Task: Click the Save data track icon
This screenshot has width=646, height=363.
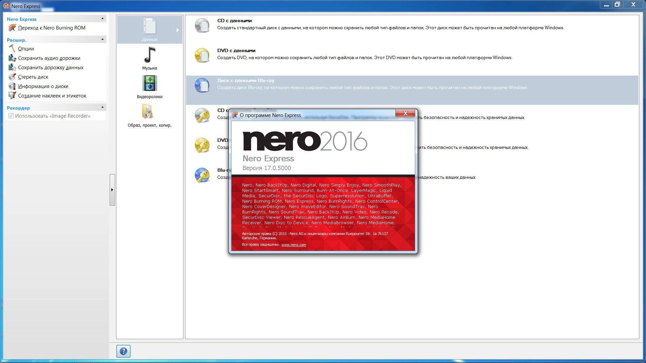Action: pyautogui.click(x=12, y=68)
